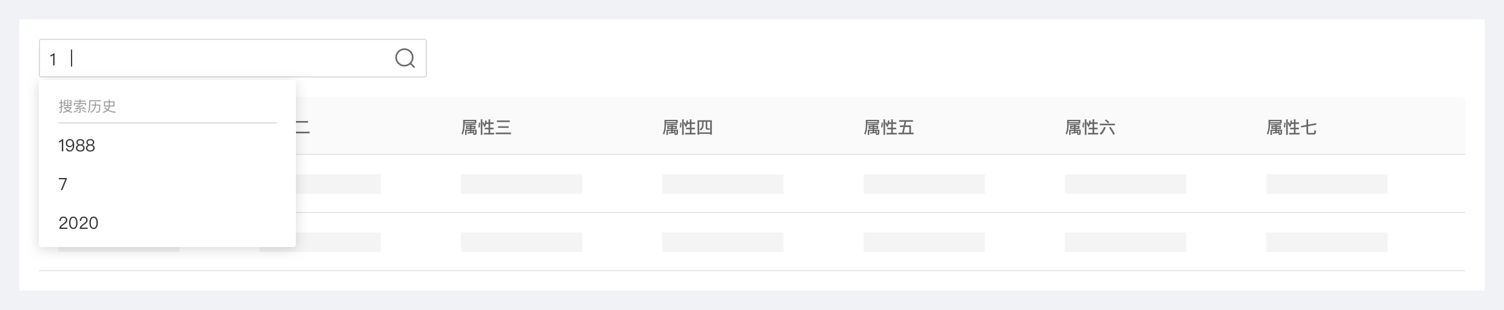Click the 属性三 column header
Viewport: 1504px width, 310px height.
(486, 128)
